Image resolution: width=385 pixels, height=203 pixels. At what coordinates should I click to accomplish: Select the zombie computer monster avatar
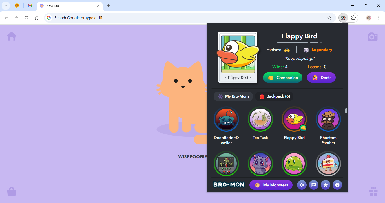[x=226, y=164]
